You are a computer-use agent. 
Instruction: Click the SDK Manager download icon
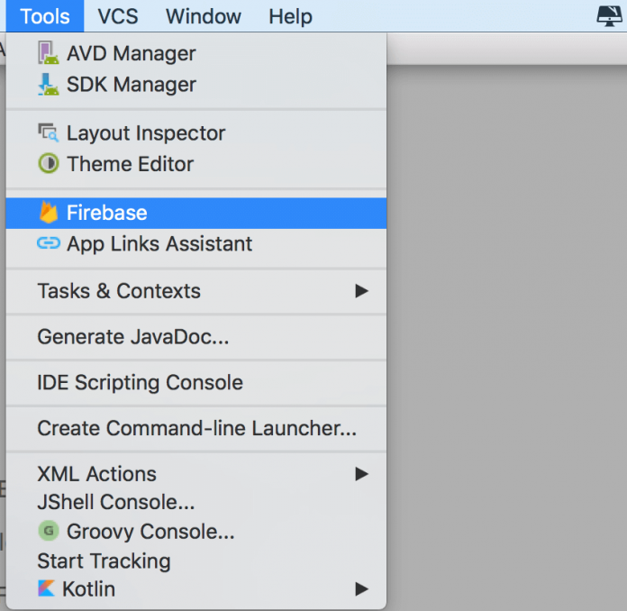[x=48, y=85]
